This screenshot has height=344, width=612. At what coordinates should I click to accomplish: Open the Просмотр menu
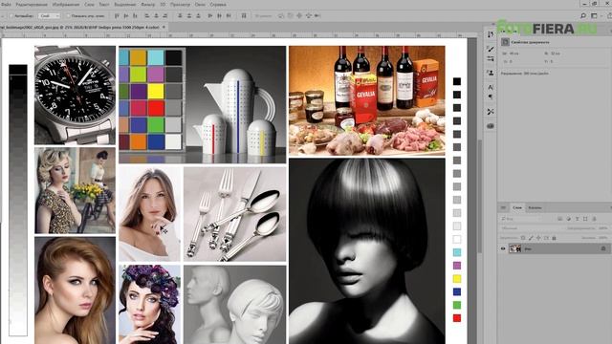point(181,5)
